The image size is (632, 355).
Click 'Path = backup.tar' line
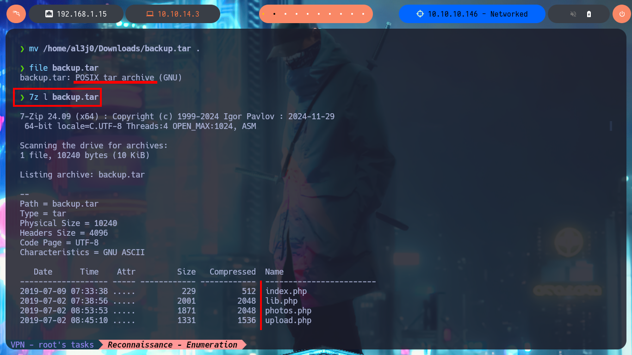pyautogui.click(x=59, y=204)
